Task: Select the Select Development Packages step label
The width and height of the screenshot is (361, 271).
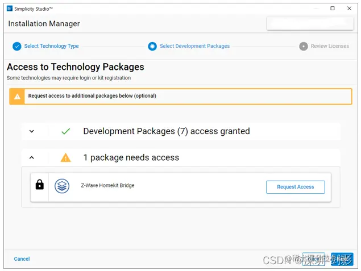Action: pyautogui.click(x=194, y=46)
